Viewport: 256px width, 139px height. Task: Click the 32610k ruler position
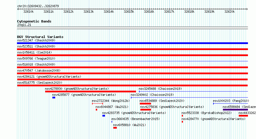pyautogui.click(x=28, y=12)
